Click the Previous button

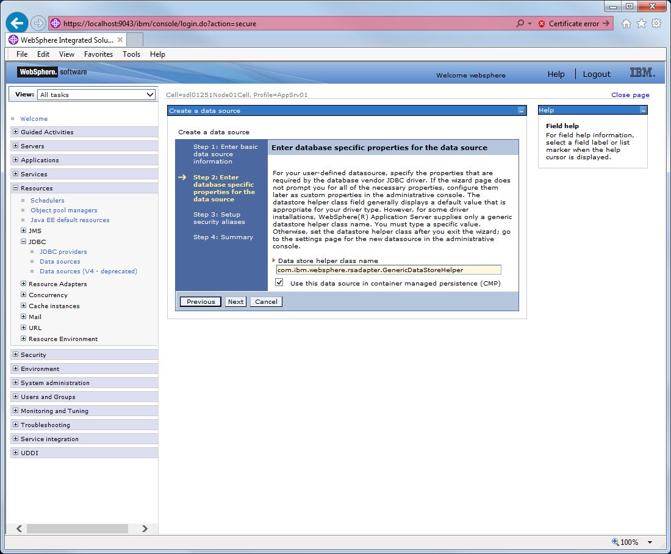(x=201, y=301)
